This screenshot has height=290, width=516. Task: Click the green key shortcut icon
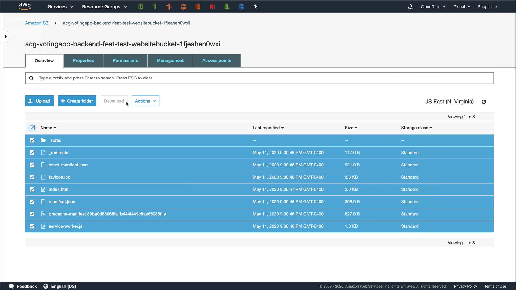155,7
